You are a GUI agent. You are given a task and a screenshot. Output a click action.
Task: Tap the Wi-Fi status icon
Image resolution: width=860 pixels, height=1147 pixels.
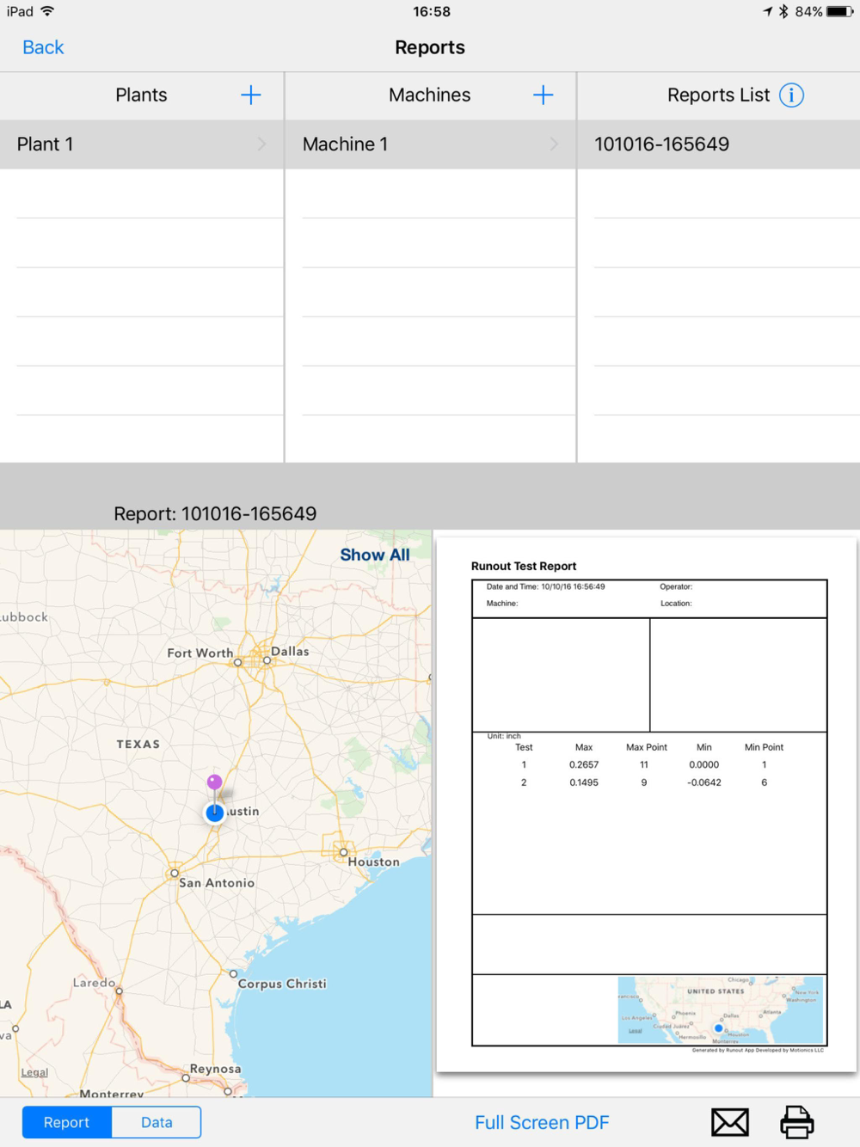pyautogui.click(x=47, y=11)
